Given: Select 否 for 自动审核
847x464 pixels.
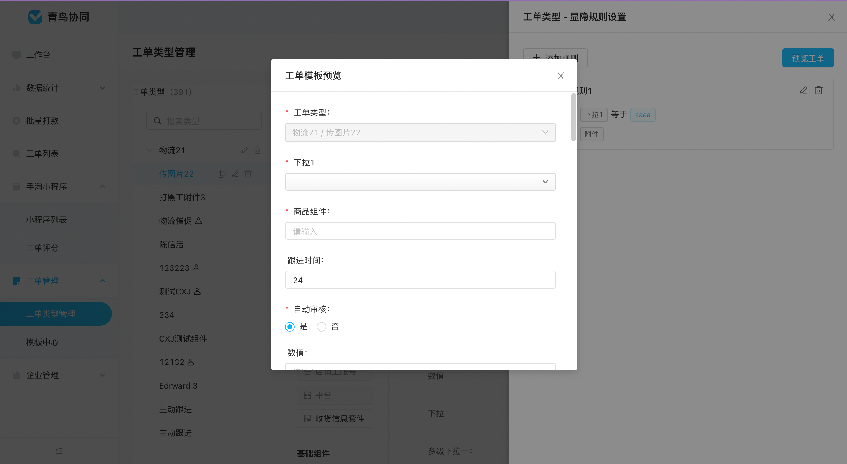Looking at the screenshot, I should click(x=321, y=327).
